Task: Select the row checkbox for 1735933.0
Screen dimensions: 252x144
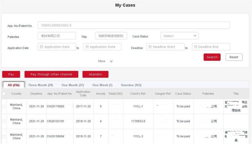Action: 4,121
